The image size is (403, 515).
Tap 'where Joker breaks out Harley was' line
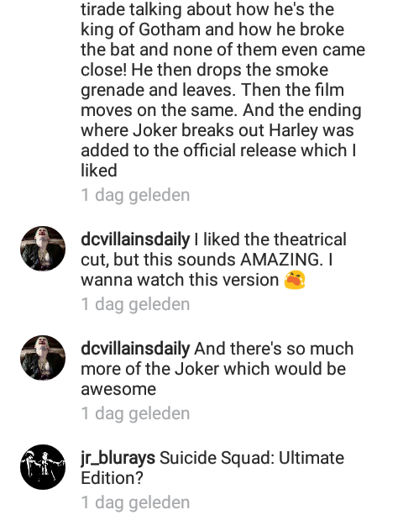click(x=217, y=130)
